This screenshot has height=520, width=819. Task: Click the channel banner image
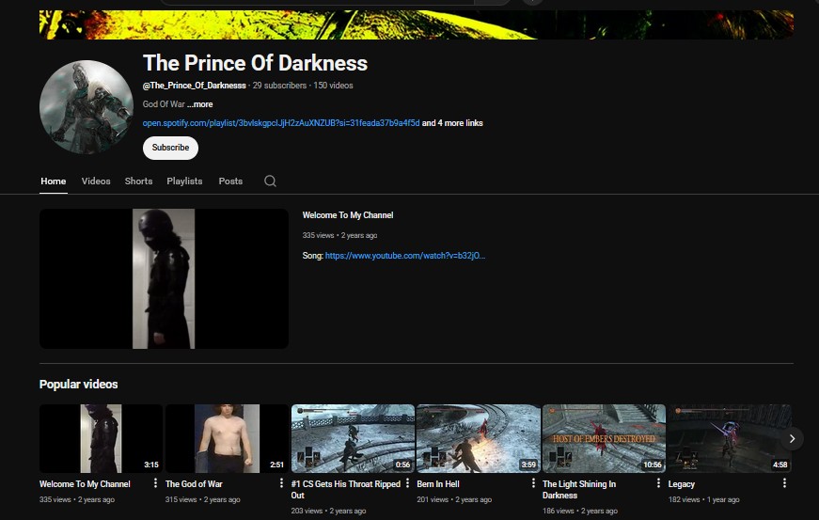coord(417,24)
